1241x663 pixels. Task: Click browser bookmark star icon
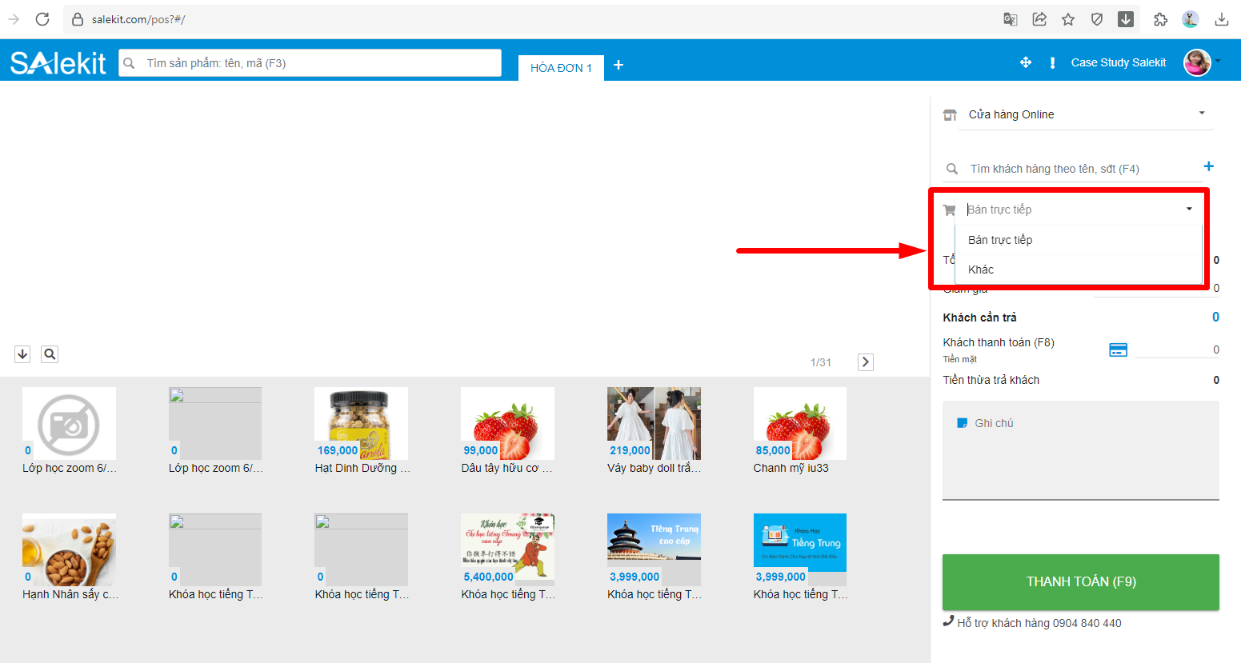pos(1068,19)
